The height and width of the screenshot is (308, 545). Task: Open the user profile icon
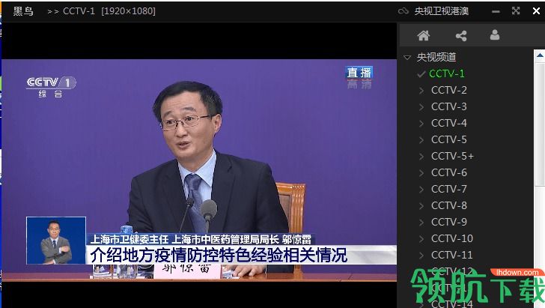[x=495, y=35]
